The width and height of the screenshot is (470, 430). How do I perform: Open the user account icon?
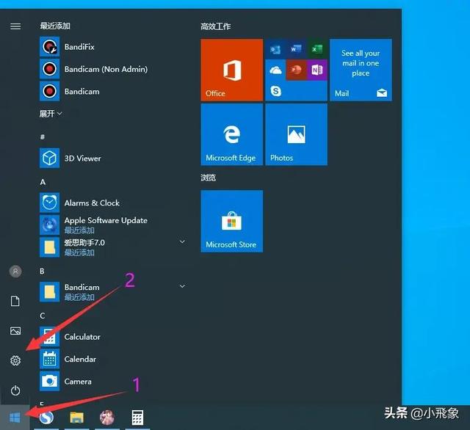pos(15,272)
